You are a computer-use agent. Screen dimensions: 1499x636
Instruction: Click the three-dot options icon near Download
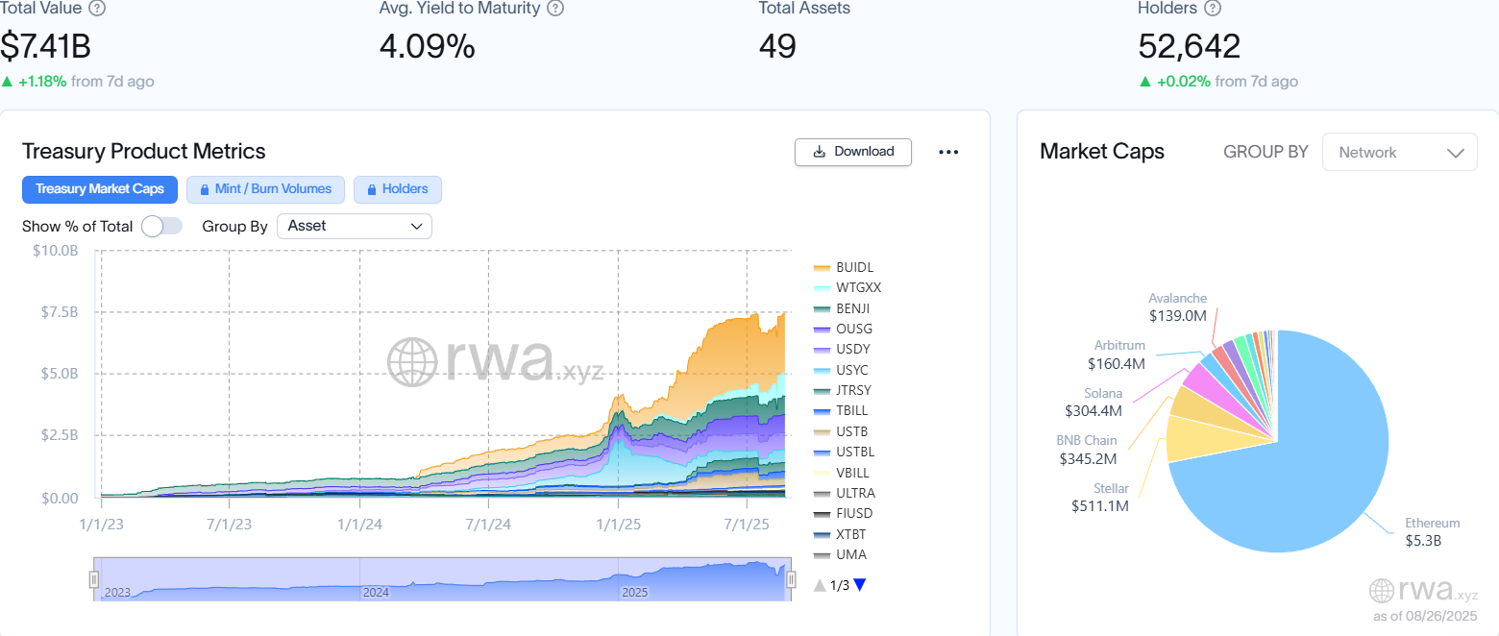(948, 152)
